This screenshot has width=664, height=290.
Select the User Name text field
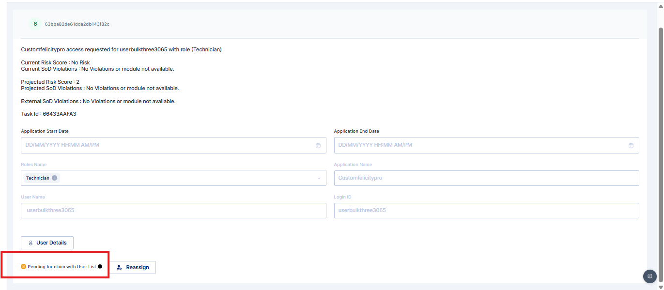(x=173, y=211)
